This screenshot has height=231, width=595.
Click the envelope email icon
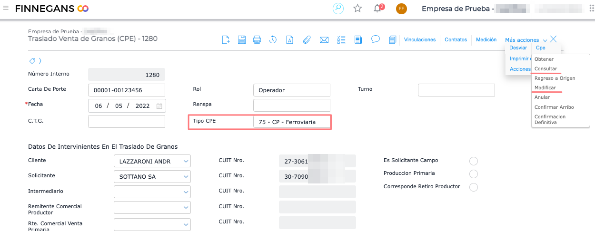(x=324, y=40)
